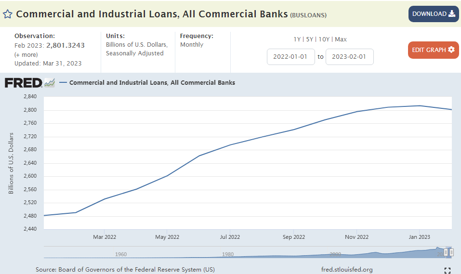Click the right handle of the range slider
The height and width of the screenshot is (274, 461).
[451, 252]
